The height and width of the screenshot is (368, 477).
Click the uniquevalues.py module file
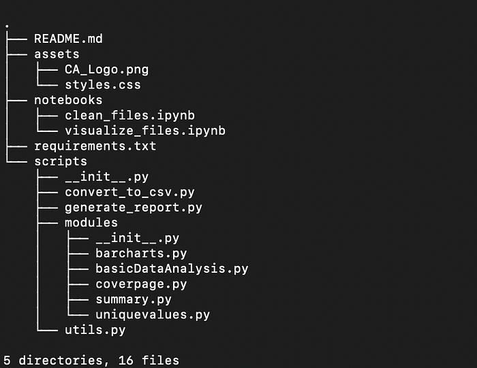(153, 314)
